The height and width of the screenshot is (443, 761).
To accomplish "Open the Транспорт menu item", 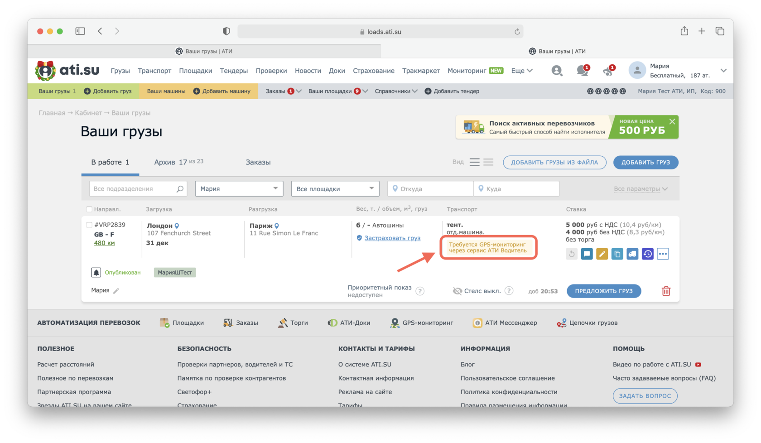I will coord(154,71).
